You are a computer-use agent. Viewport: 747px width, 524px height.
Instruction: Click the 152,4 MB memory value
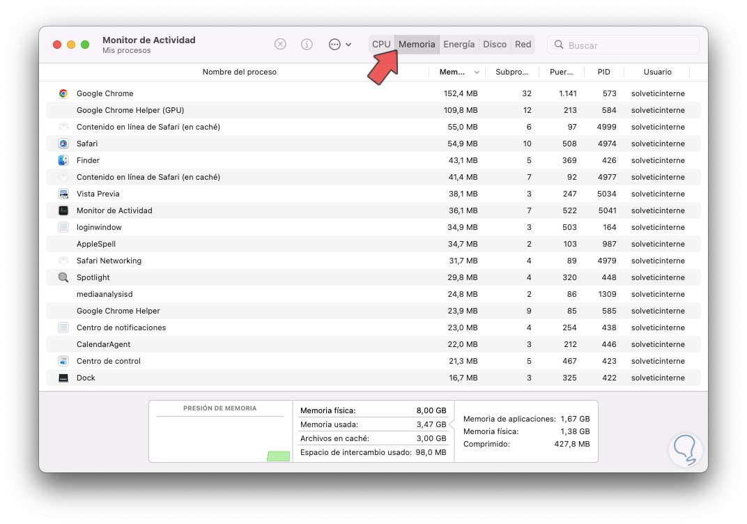(x=460, y=93)
